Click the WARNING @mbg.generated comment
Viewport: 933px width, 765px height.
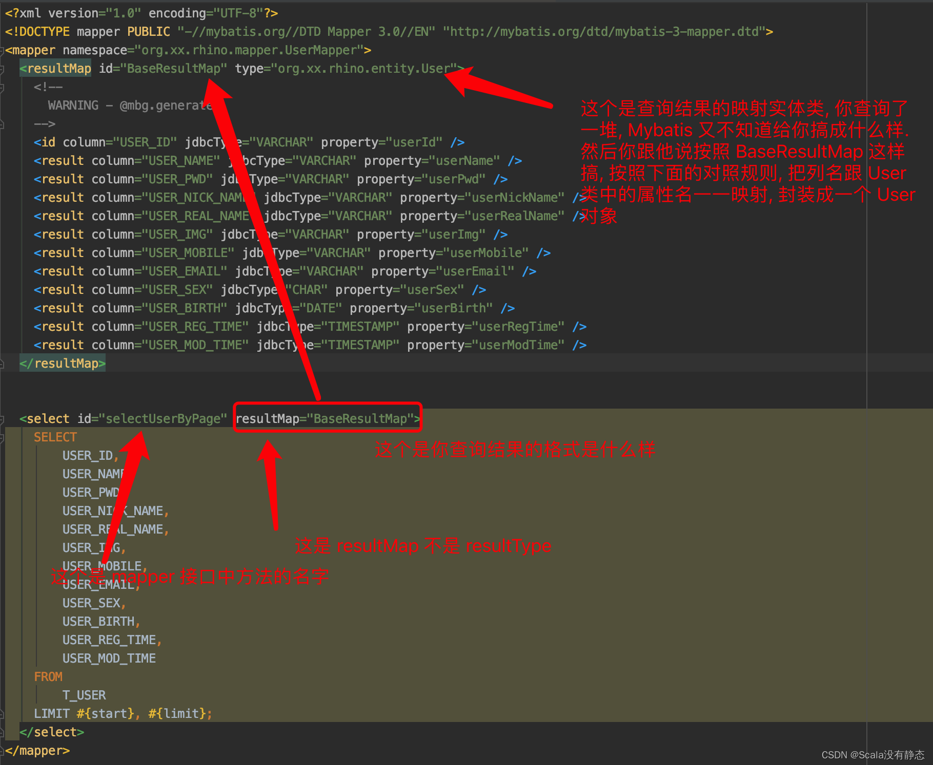point(130,105)
